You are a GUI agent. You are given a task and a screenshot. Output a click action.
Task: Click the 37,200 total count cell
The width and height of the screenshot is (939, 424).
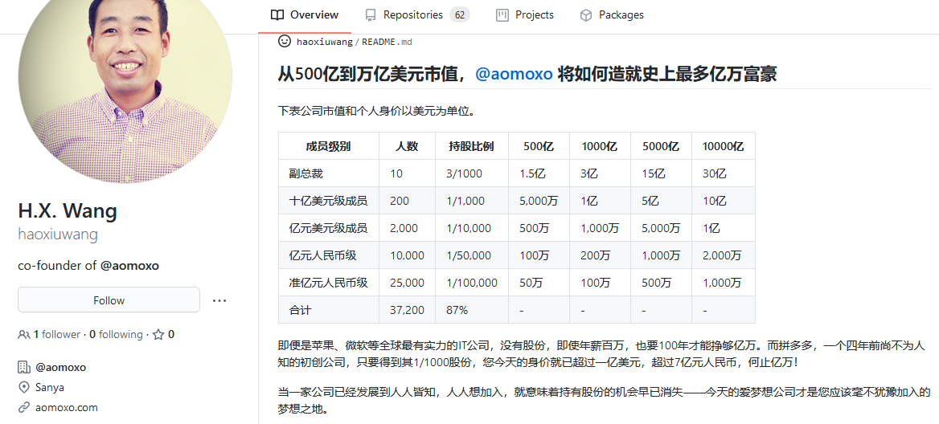coord(408,311)
